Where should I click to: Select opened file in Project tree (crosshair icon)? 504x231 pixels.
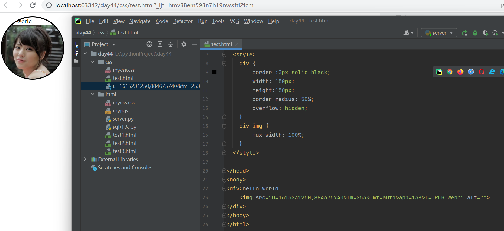point(149,44)
